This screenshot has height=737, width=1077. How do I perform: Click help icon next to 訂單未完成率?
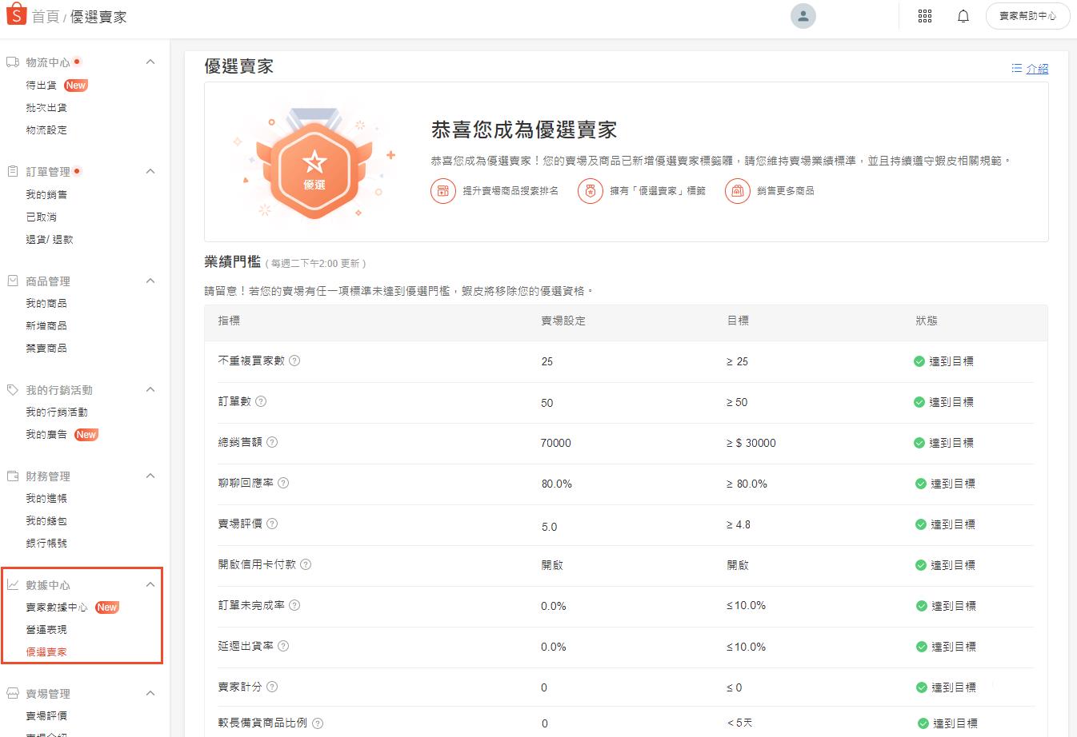[294, 605]
